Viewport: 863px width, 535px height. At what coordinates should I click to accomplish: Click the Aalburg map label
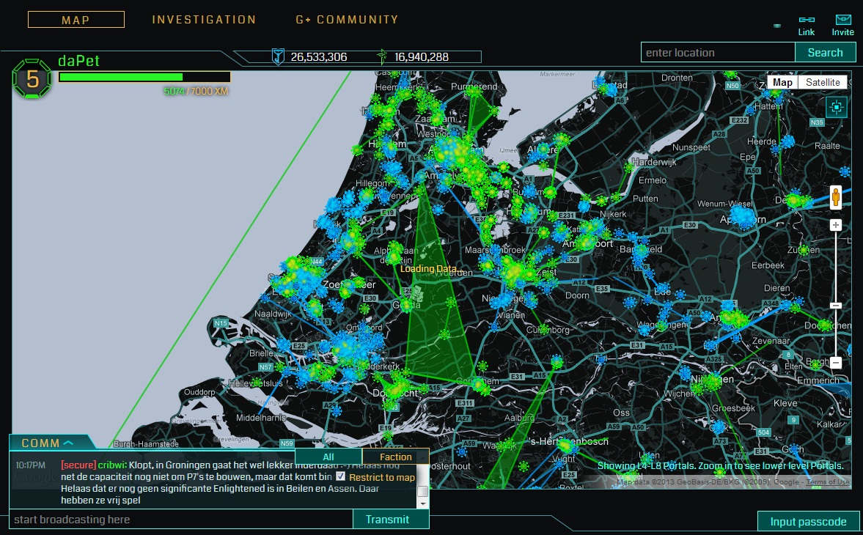click(x=520, y=417)
